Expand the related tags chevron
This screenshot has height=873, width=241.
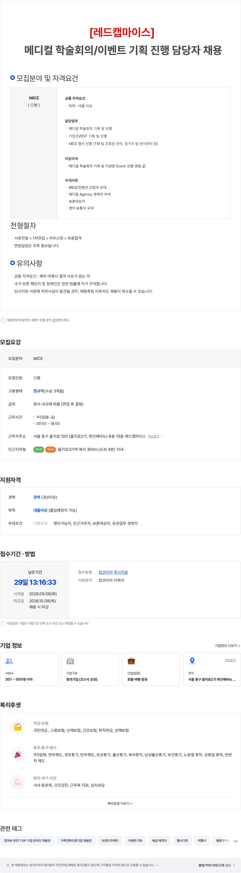tap(235, 841)
